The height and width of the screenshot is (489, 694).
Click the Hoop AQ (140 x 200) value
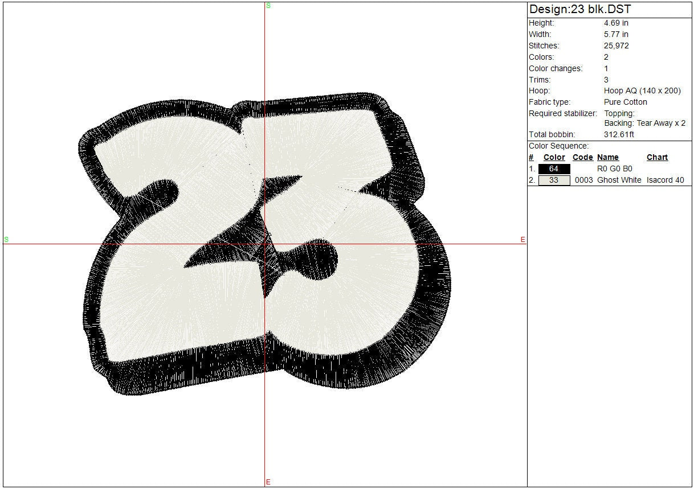click(x=642, y=91)
